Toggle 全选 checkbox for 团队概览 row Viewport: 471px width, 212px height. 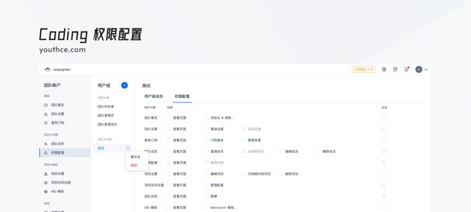point(383,118)
